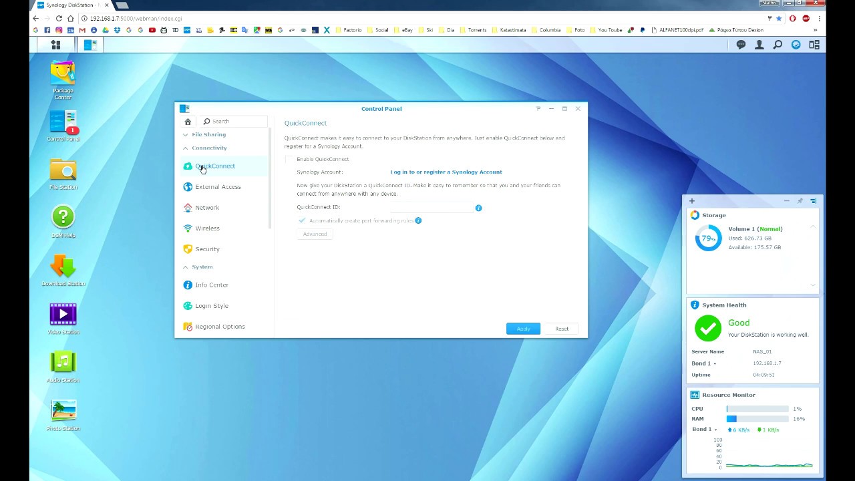Click the Chrome address bar URL
This screenshot has width=855, height=481.
point(136,19)
